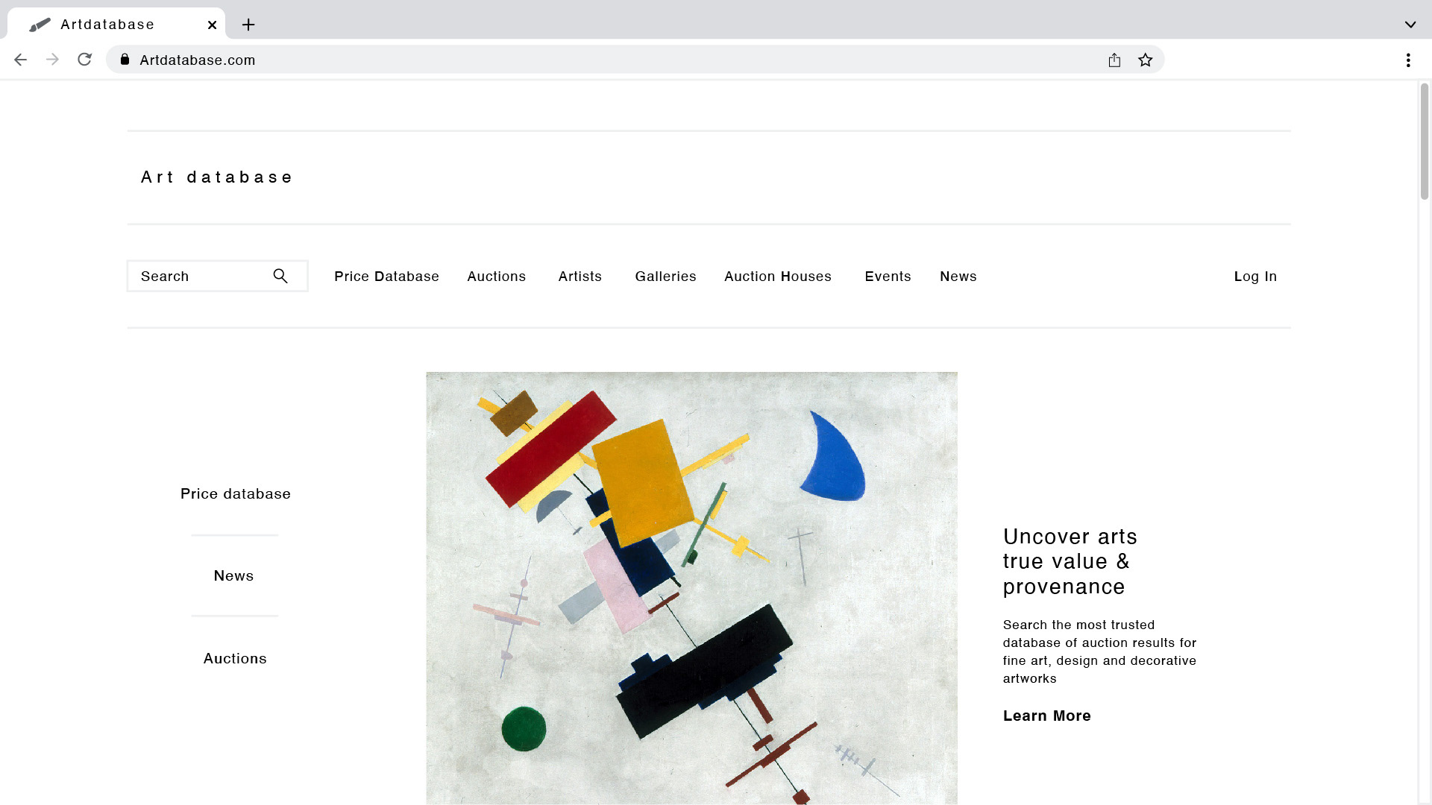Viewport: 1432px width, 805px height.
Task: Reload the page with refresh icon
Action: [x=84, y=60]
